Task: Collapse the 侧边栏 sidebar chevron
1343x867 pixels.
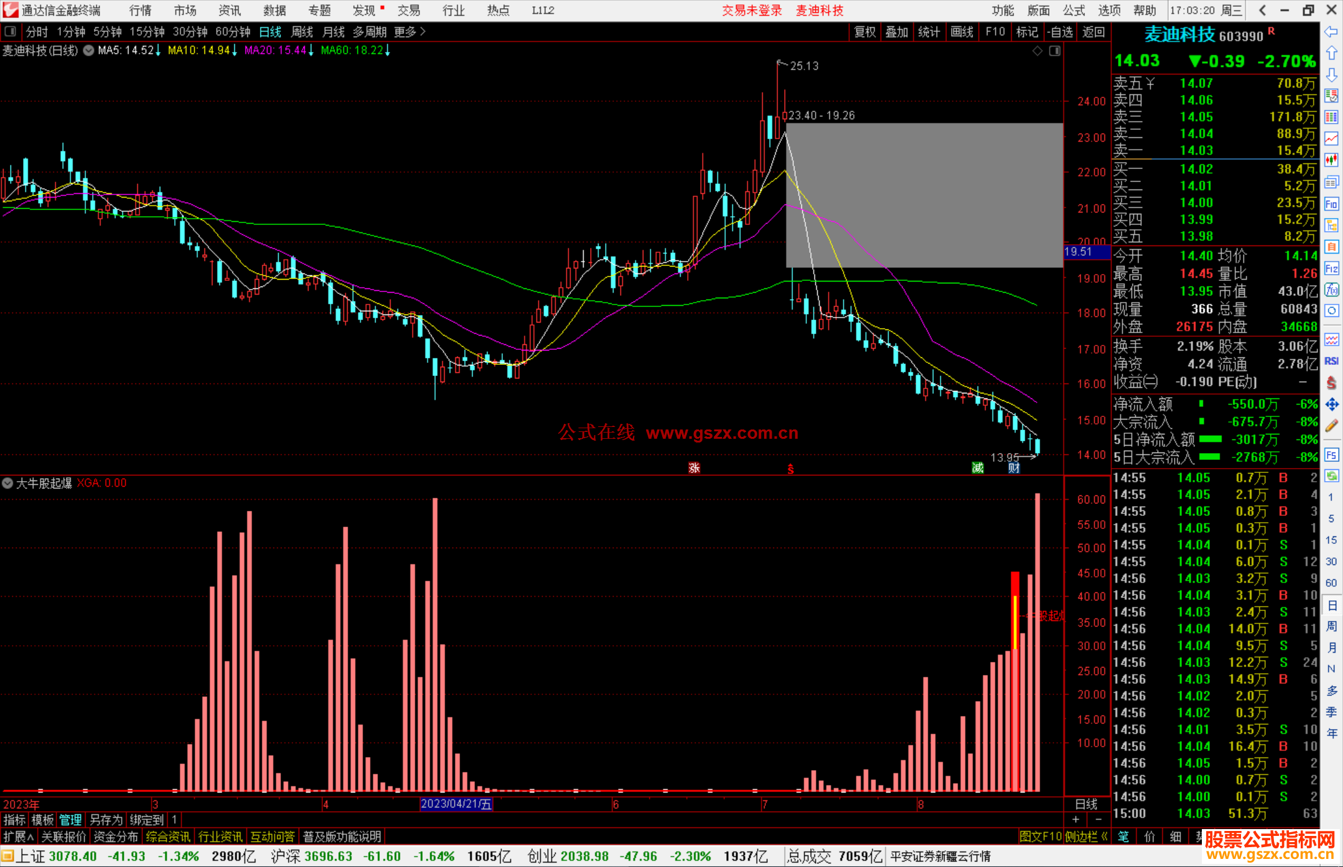Action: pyautogui.click(x=1105, y=837)
